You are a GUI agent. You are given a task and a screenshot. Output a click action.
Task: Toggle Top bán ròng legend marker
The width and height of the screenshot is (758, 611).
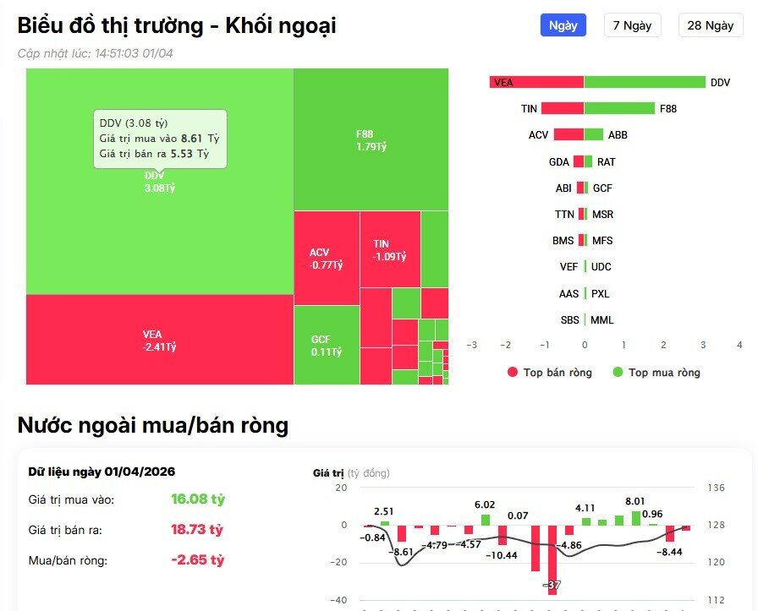tap(512, 373)
